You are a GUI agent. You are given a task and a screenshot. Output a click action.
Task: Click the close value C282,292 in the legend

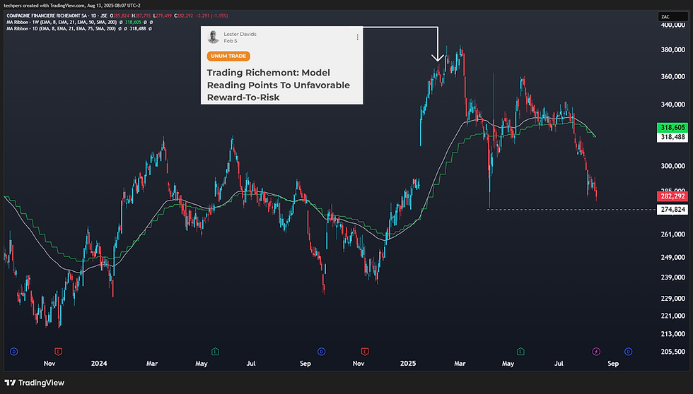click(183, 16)
